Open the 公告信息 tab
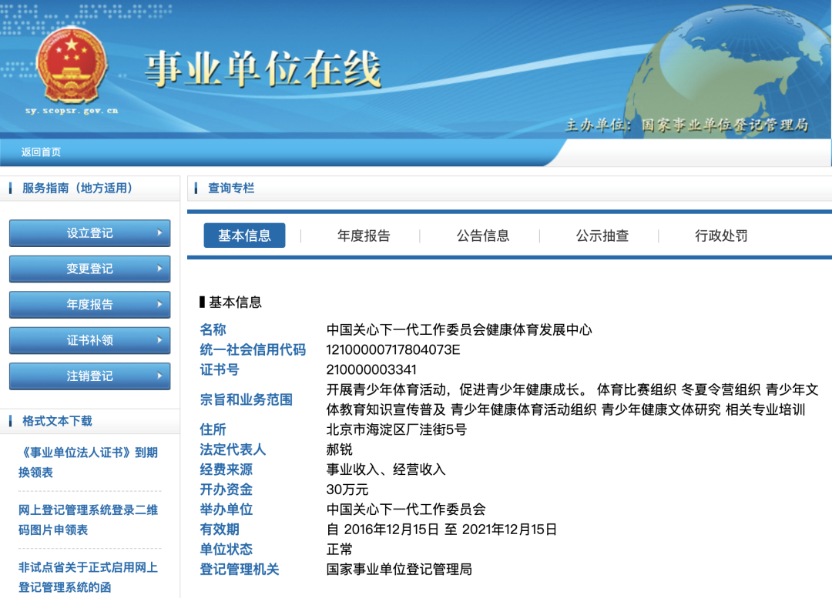Viewport: 832px width, 598px height. 482,236
